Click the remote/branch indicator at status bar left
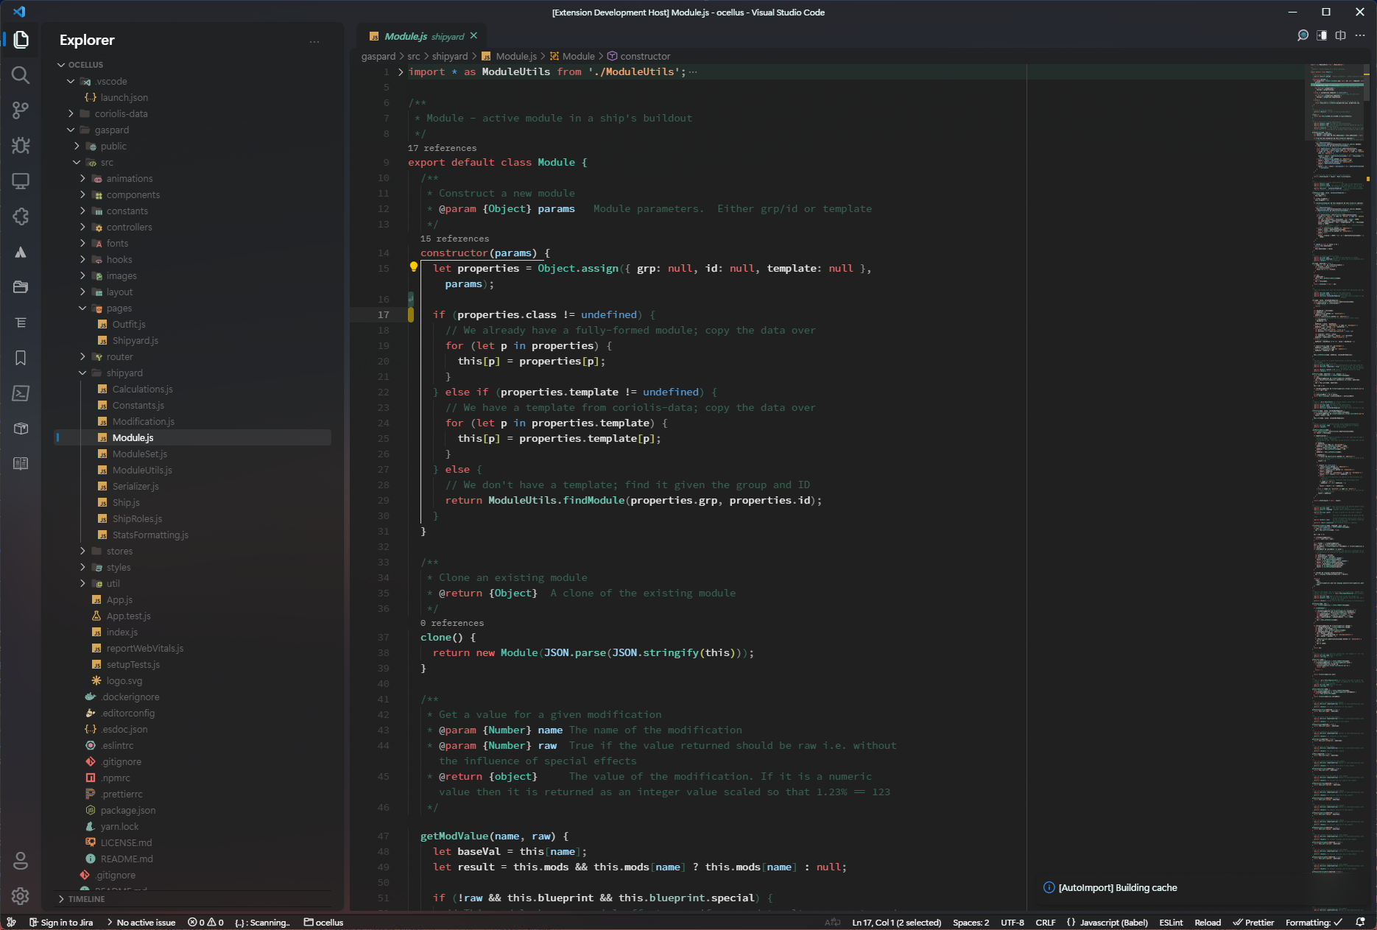The width and height of the screenshot is (1377, 930). [11, 922]
